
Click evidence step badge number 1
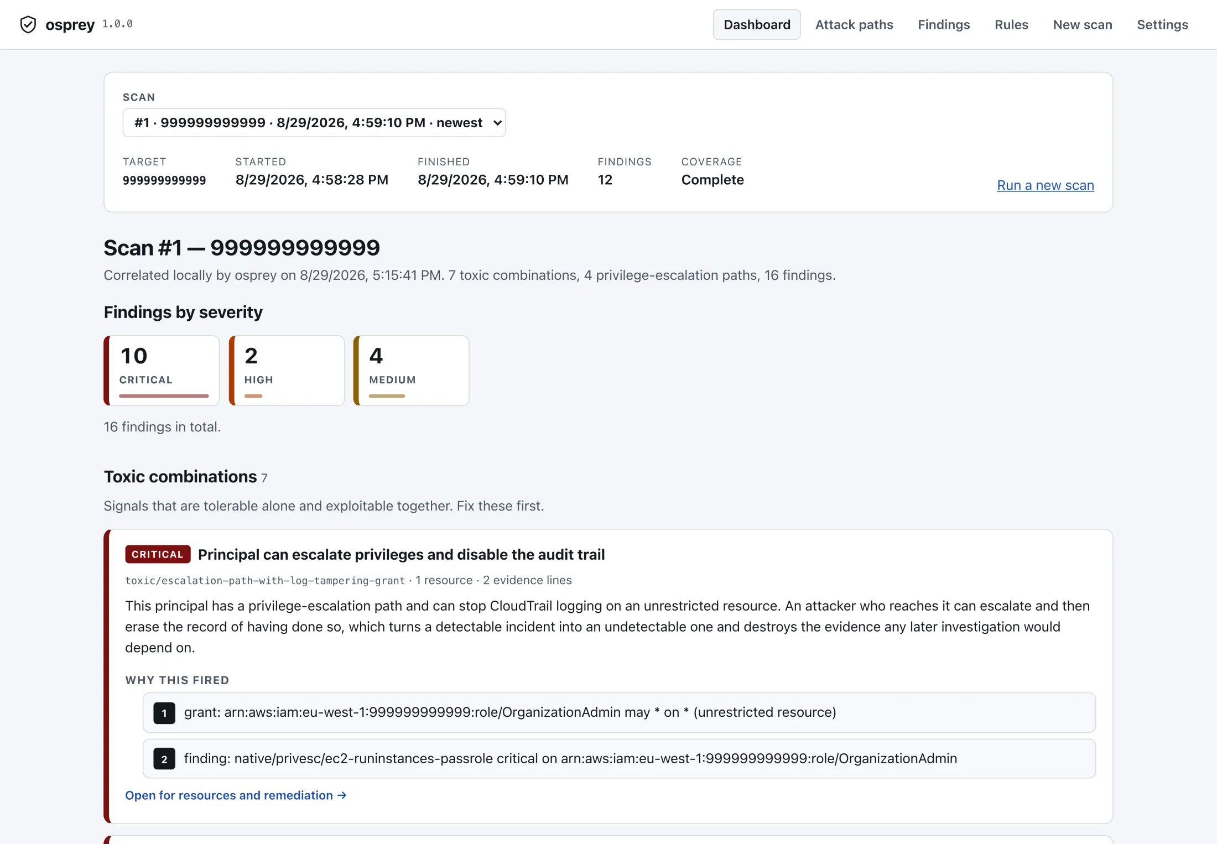click(164, 713)
